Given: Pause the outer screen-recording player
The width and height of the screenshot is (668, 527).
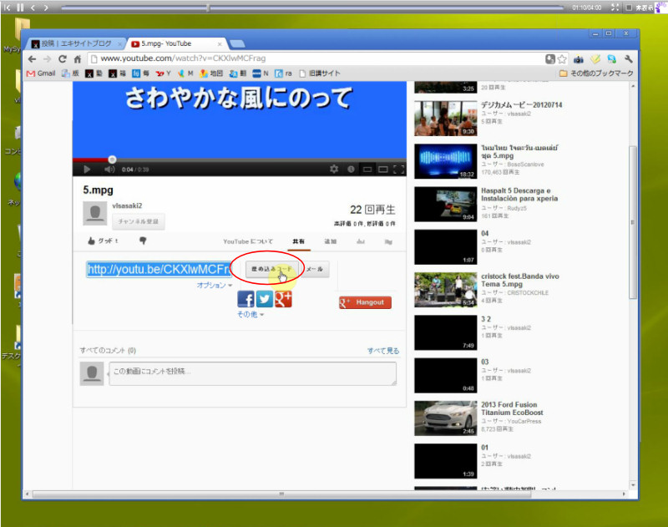Looking at the screenshot, I should (x=20, y=8).
